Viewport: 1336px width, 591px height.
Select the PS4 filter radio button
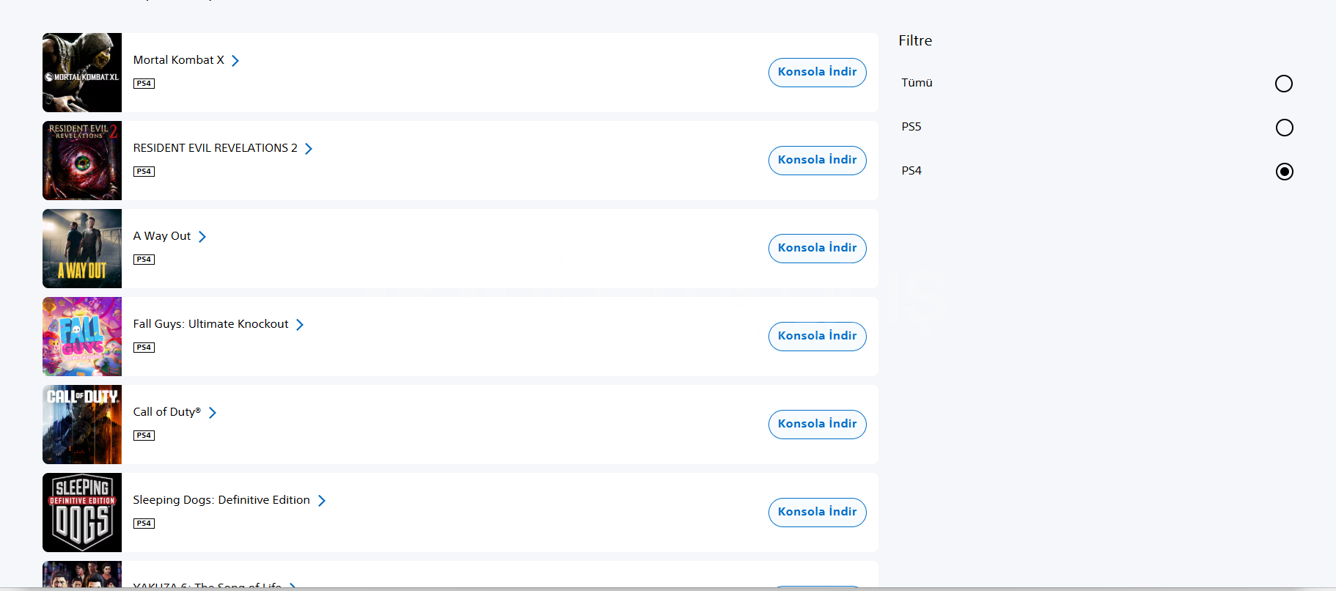1283,172
